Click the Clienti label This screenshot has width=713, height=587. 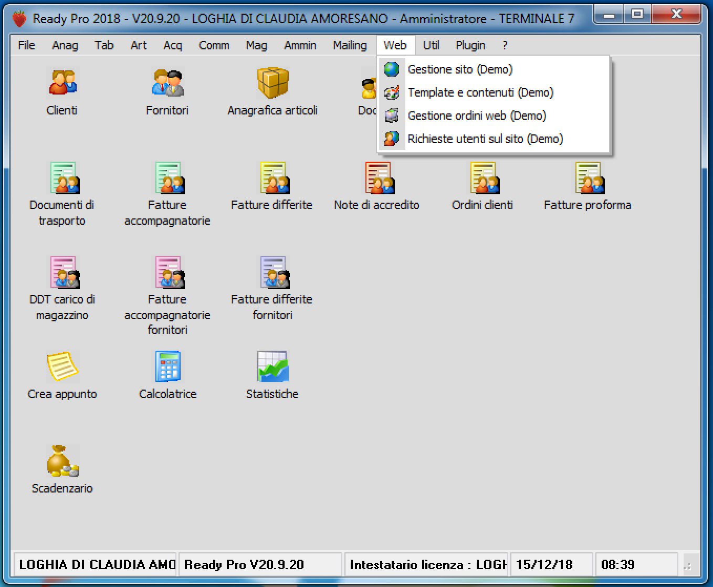click(x=62, y=110)
